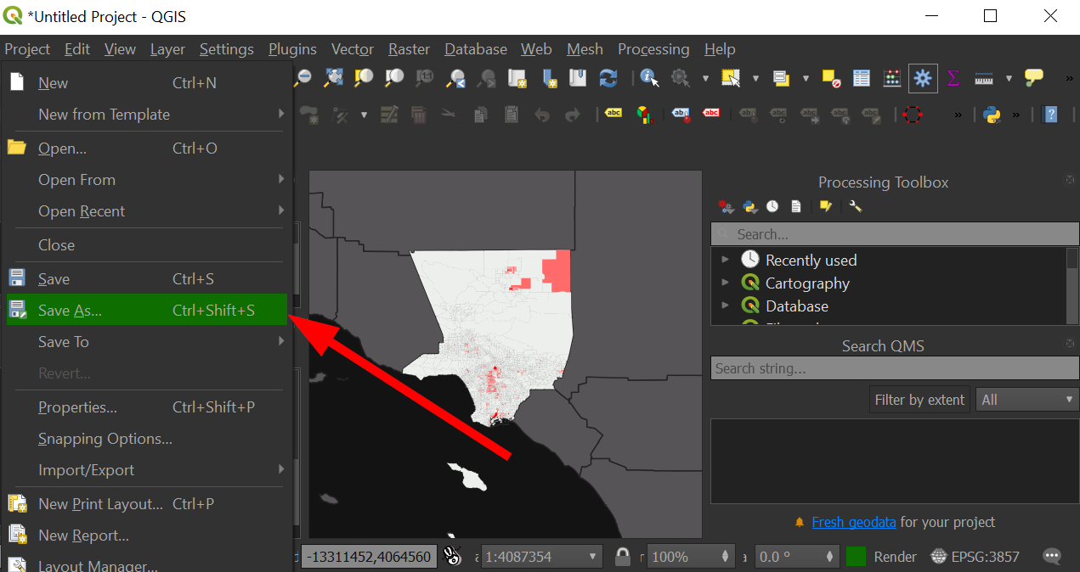The height and width of the screenshot is (572, 1080).
Task: Choose Save As... from Project menu
Action: 146,310
